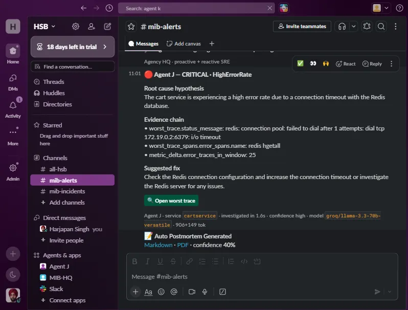This screenshot has height=310, width=408.
Task: Open worst trace button
Action: point(171,201)
